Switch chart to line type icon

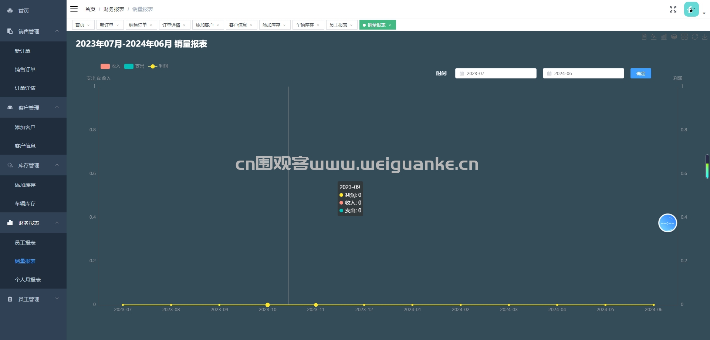tap(654, 37)
